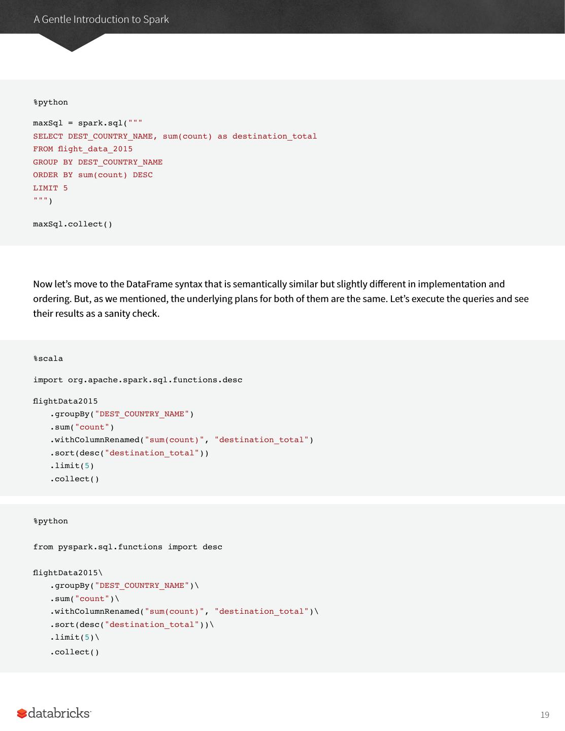Click the downward triangle notch under the header

[72, 43]
